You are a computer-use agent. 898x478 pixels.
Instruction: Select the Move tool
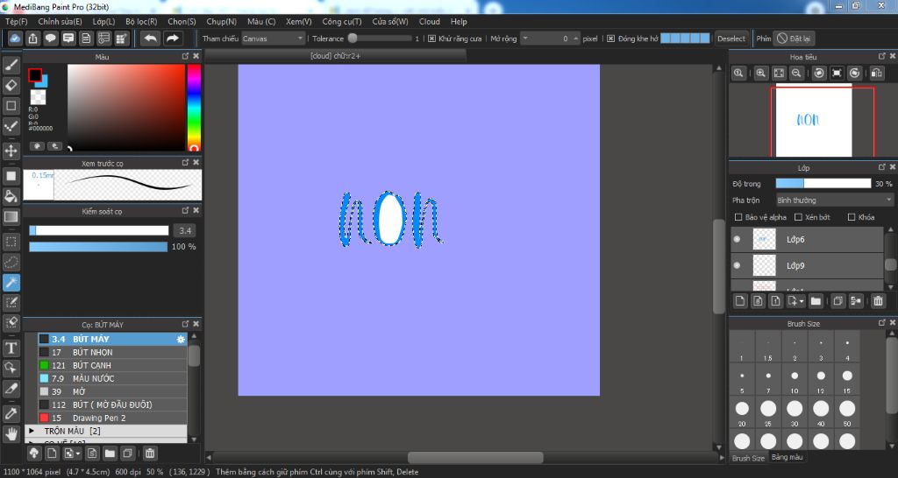(11, 151)
